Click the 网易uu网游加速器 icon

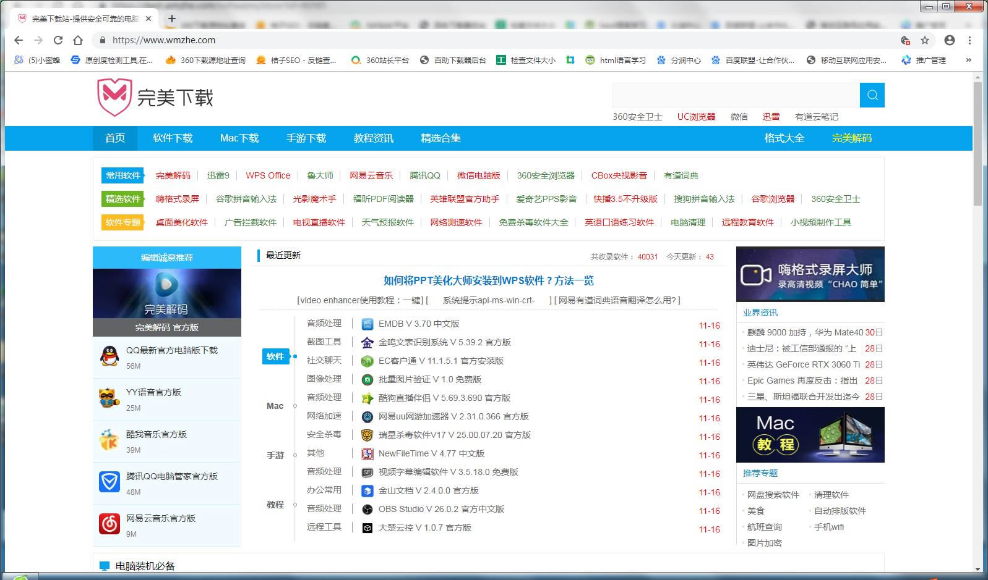pyautogui.click(x=367, y=417)
